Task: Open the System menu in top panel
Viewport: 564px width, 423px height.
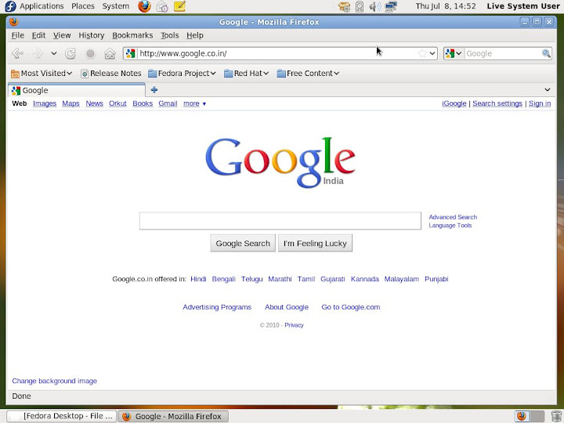Action: click(115, 6)
